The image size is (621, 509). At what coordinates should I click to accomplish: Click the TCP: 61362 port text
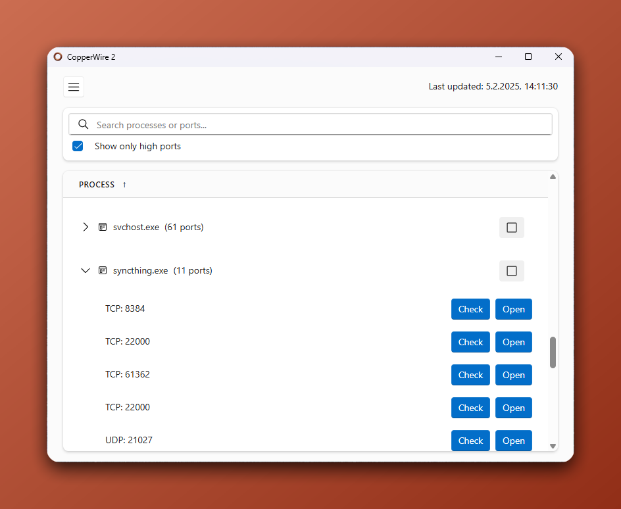(x=128, y=374)
